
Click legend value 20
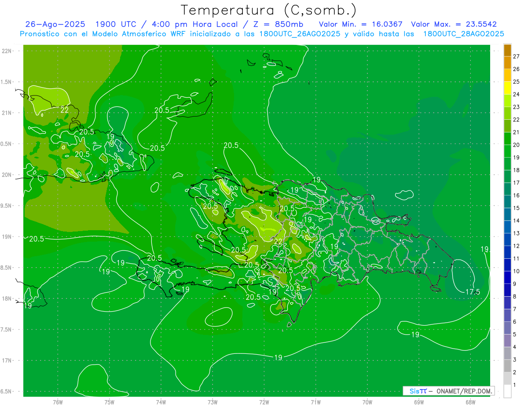pyautogui.click(x=517, y=145)
